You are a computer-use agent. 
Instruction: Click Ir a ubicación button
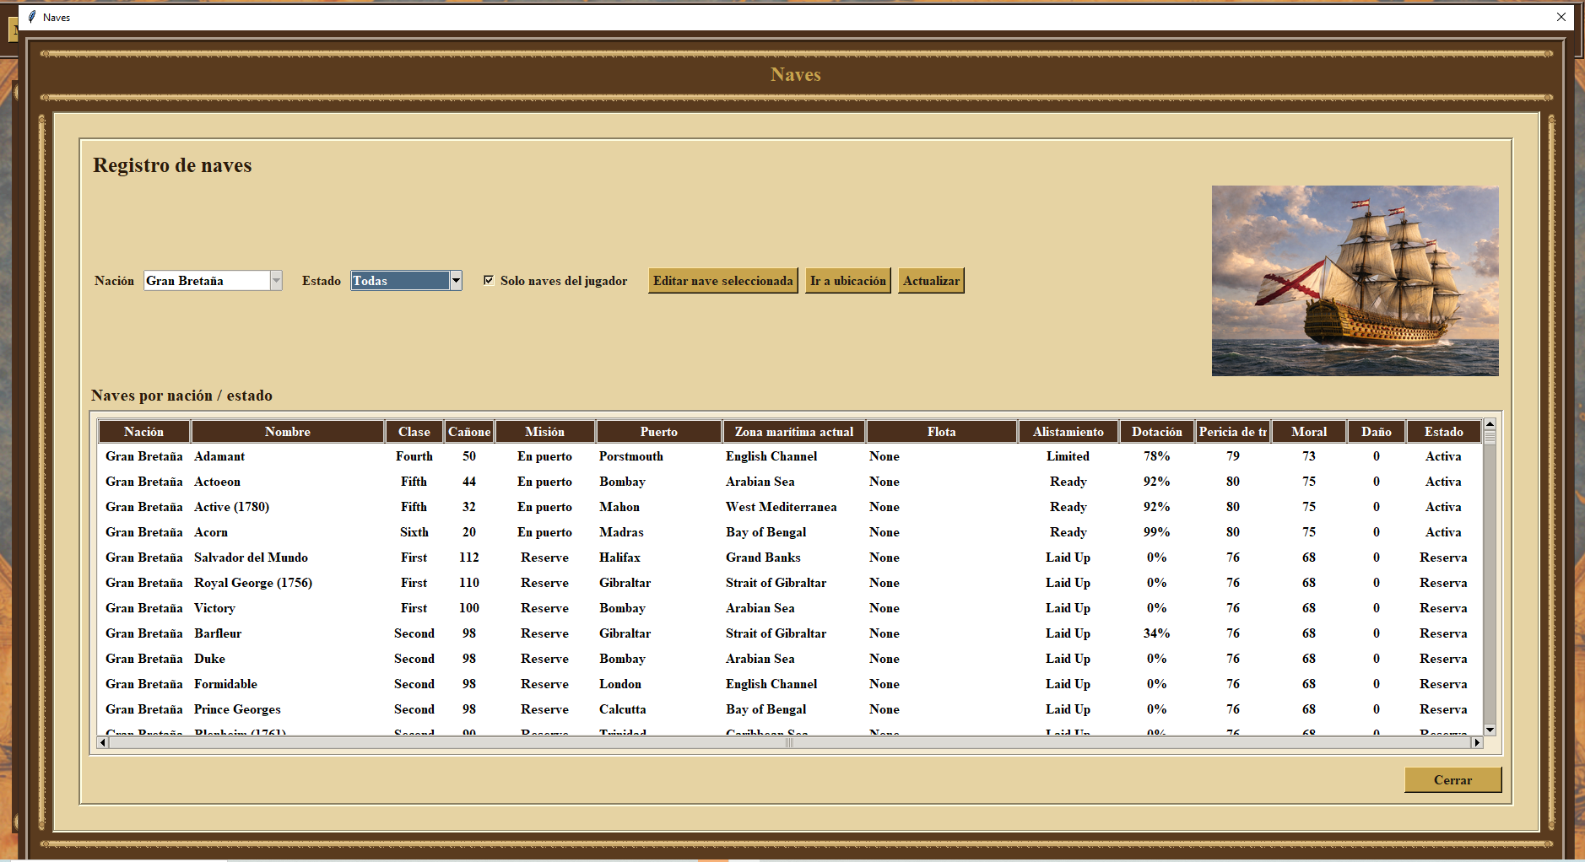click(848, 281)
